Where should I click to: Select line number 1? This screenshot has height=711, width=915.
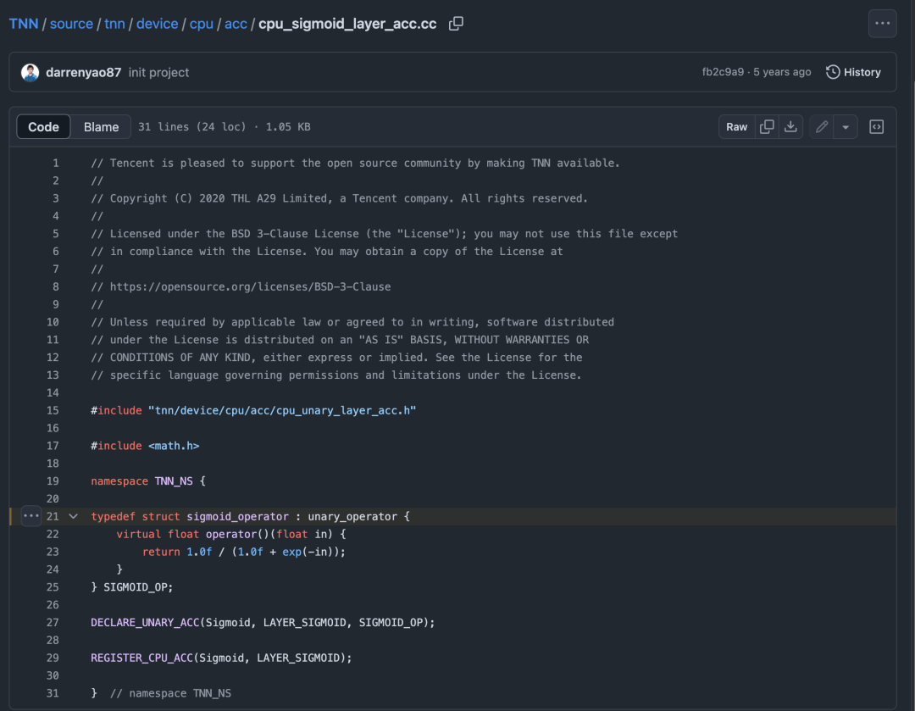coord(55,163)
